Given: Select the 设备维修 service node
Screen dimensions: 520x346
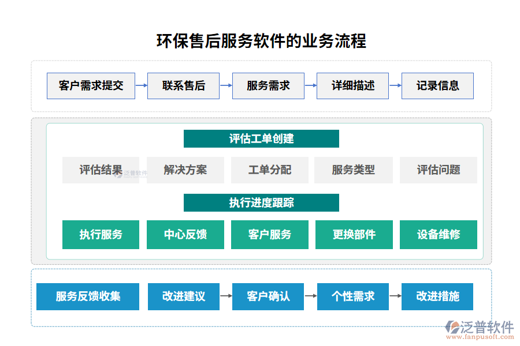Looking at the screenshot, I should point(438,235).
